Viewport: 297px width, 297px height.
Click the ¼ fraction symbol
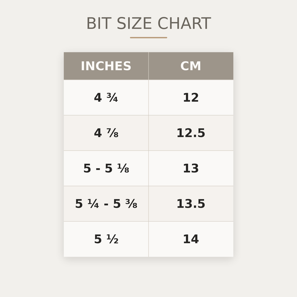[x=93, y=204]
